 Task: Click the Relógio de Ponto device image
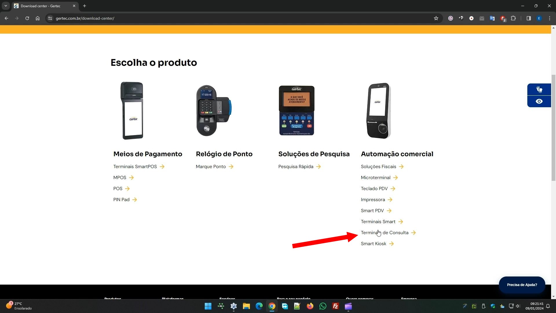(x=214, y=110)
